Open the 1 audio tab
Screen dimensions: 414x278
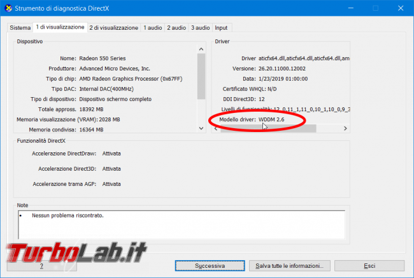153,28
